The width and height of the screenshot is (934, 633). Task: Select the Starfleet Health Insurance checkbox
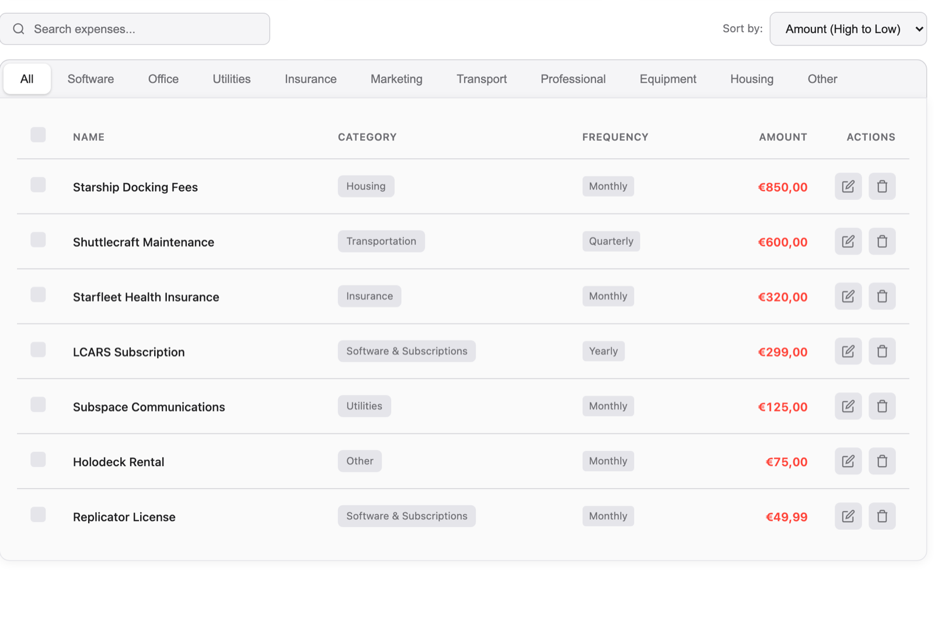point(38,295)
